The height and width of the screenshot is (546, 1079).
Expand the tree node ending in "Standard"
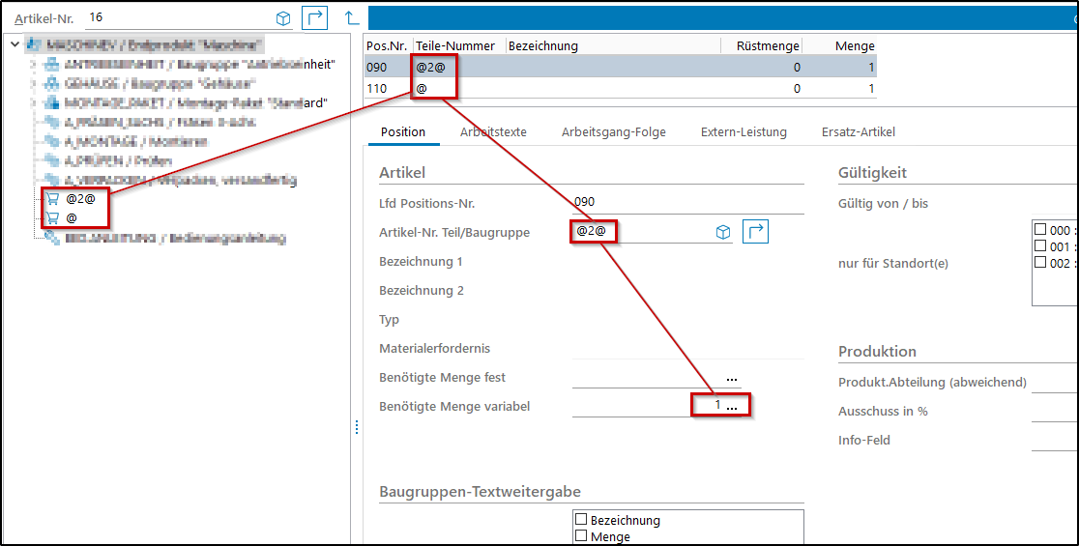(x=33, y=102)
